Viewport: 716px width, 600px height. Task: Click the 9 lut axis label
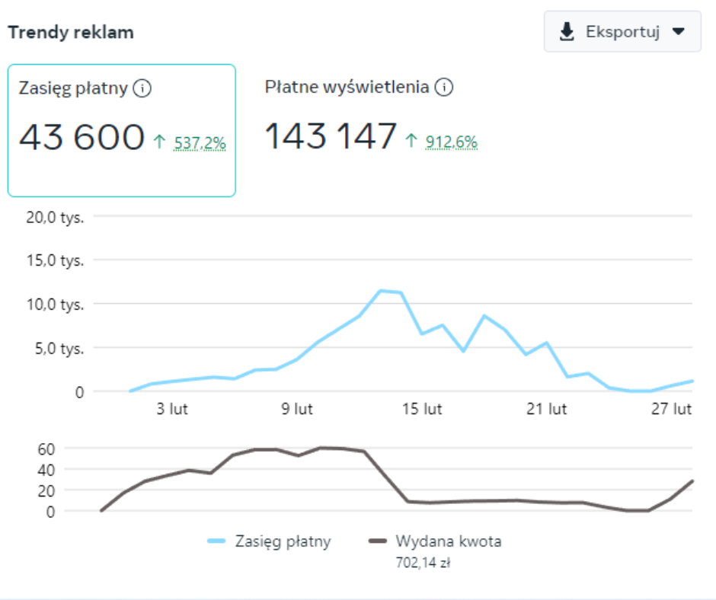click(297, 409)
